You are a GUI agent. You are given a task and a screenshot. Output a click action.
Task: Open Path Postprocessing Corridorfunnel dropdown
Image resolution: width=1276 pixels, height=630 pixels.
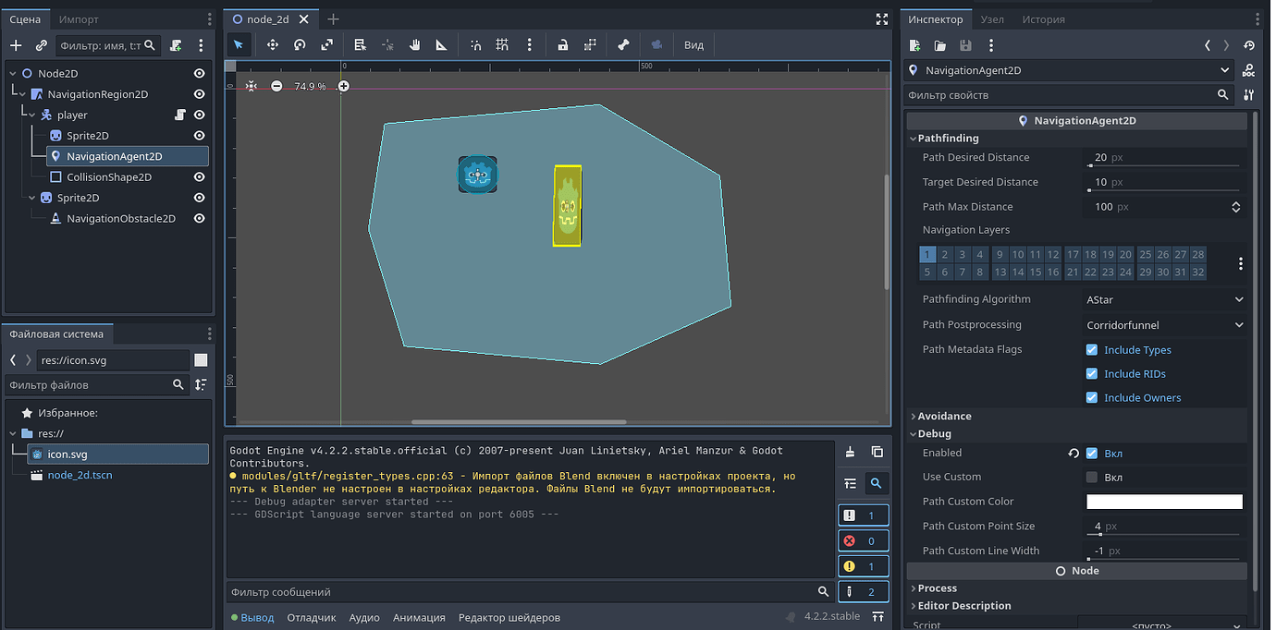1164,325
